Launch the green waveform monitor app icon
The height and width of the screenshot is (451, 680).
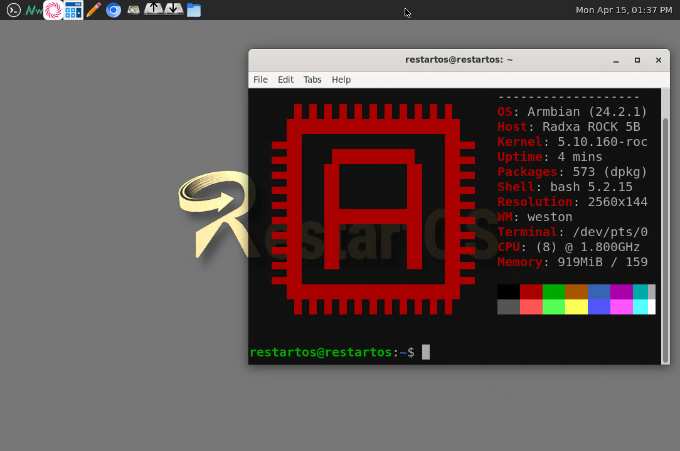click(34, 10)
